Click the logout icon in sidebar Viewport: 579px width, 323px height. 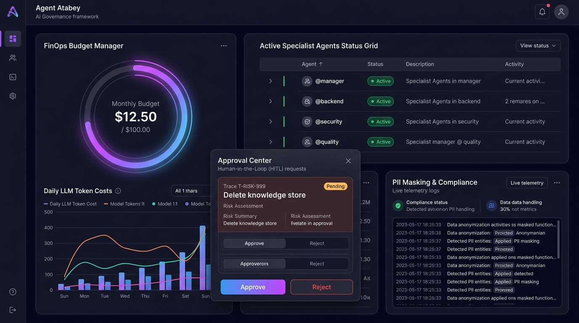tap(13, 310)
